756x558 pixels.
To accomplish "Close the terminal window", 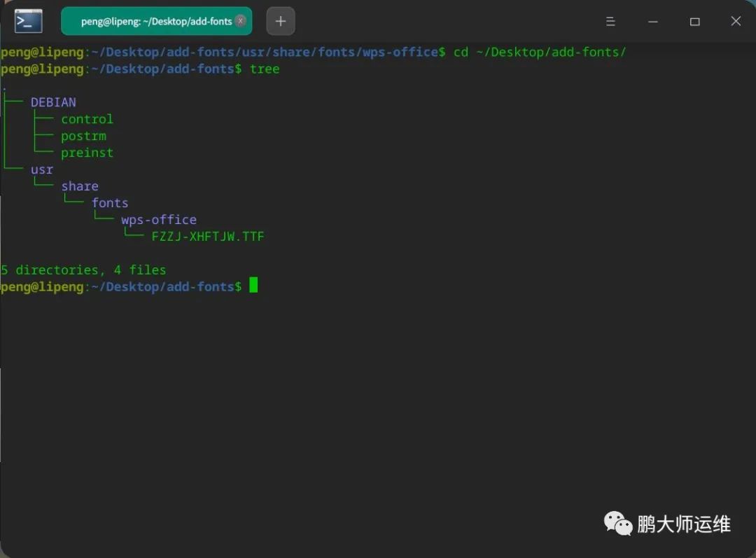I will coord(736,21).
